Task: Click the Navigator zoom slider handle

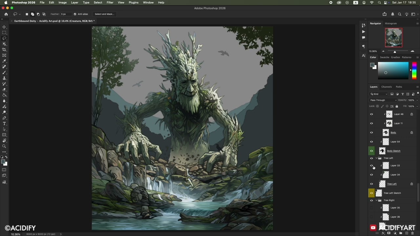Action: [395, 51]
